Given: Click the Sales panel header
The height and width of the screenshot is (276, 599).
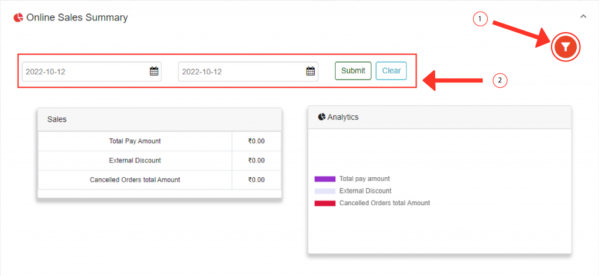Looking at the screenshot, I should 159,119.
